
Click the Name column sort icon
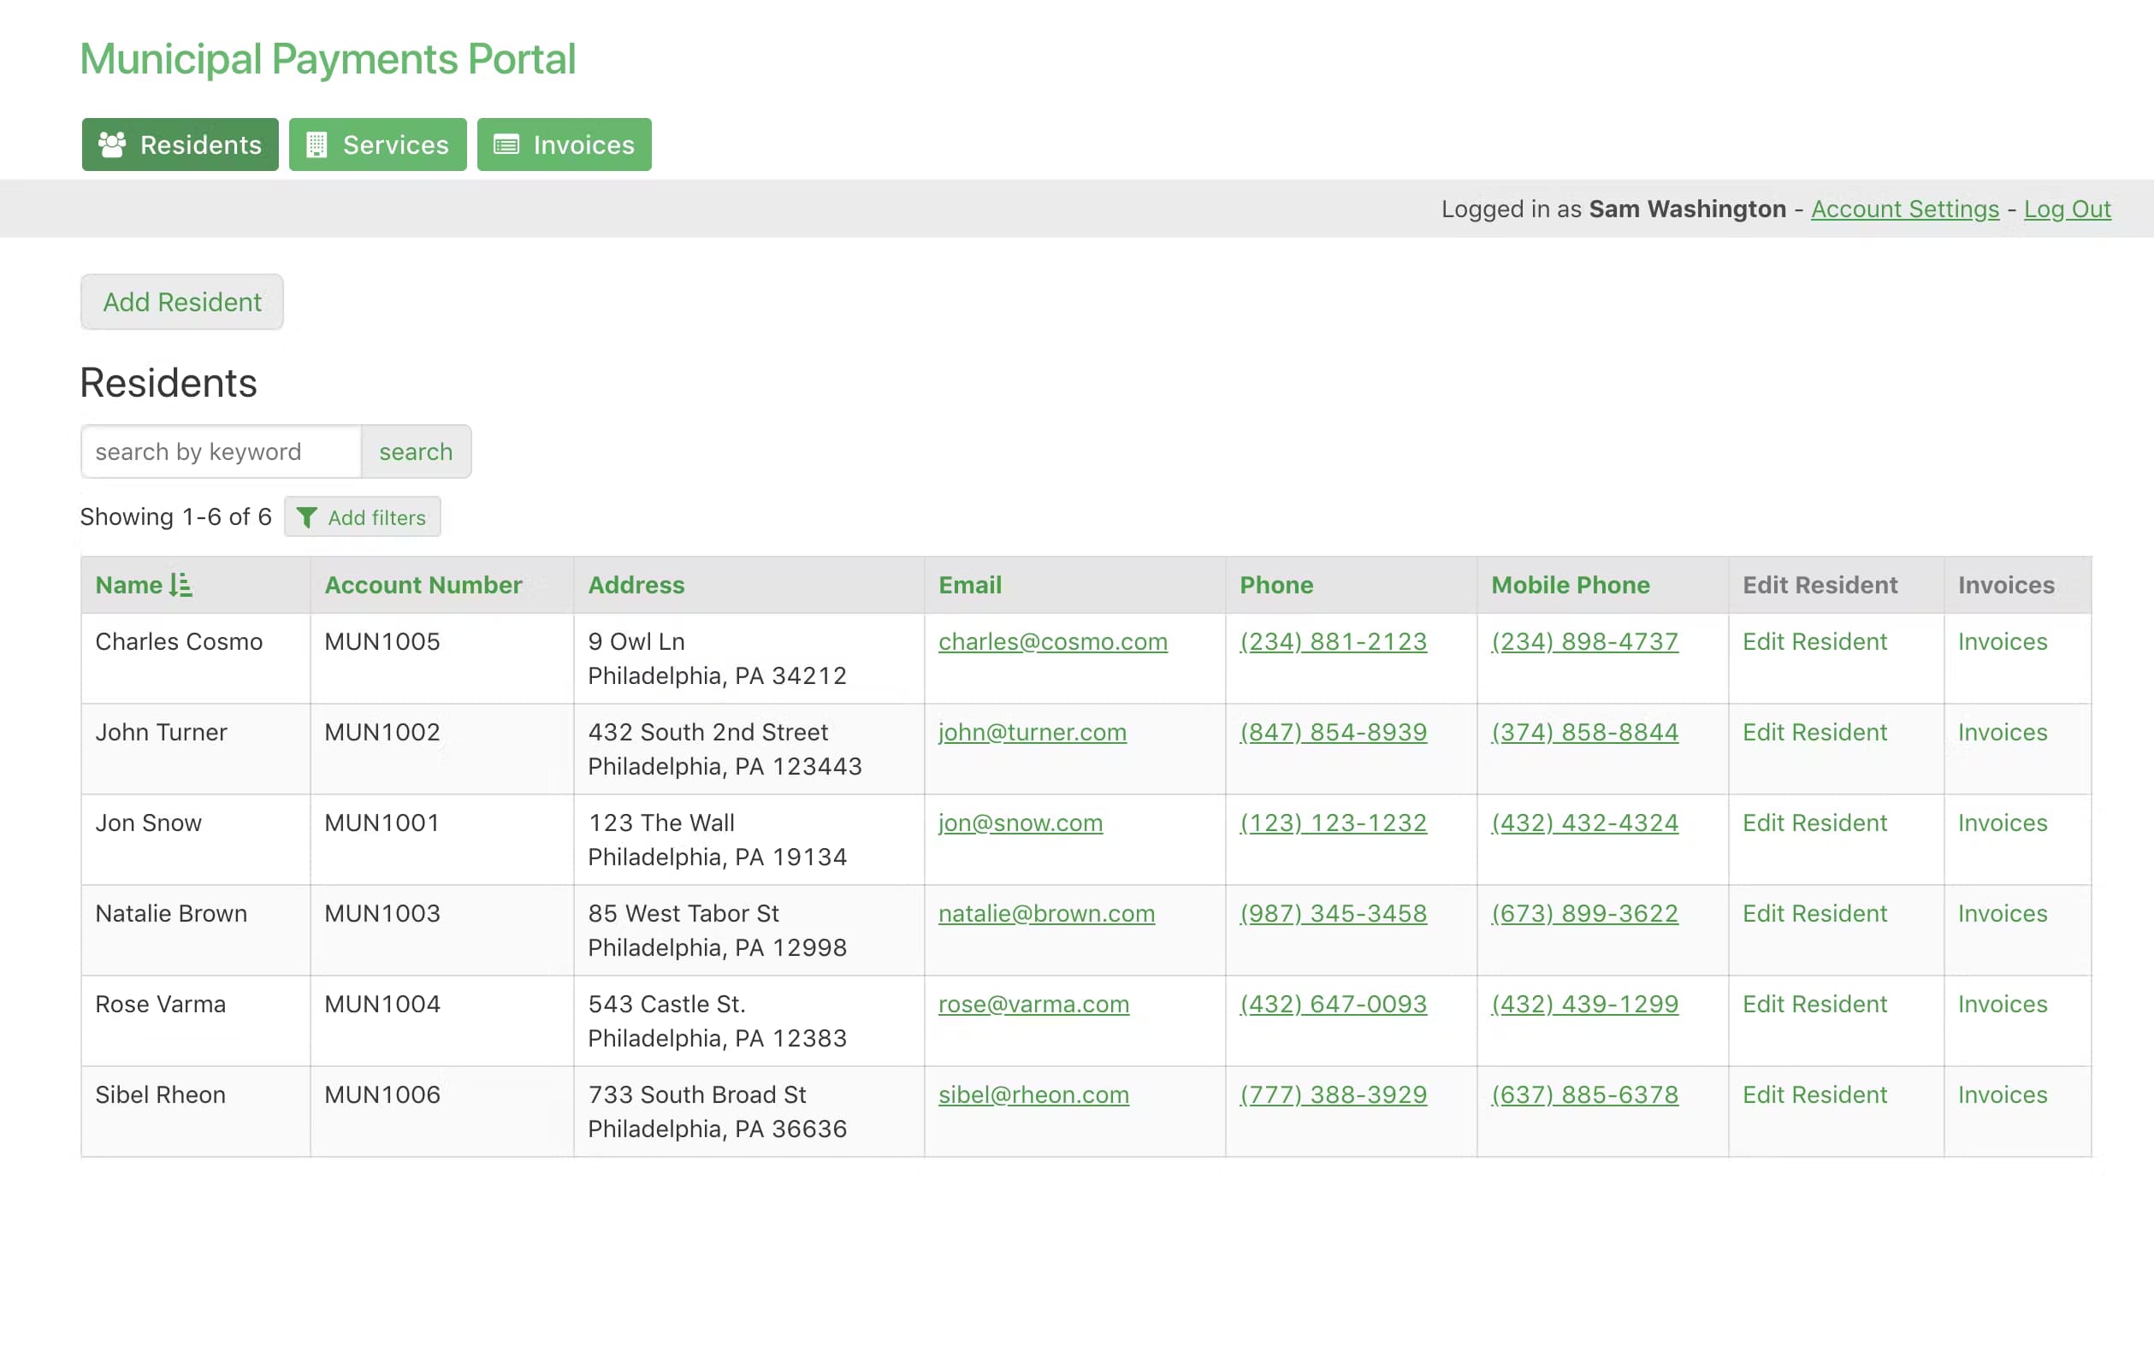pyautogui.click(x=180, y=585)
